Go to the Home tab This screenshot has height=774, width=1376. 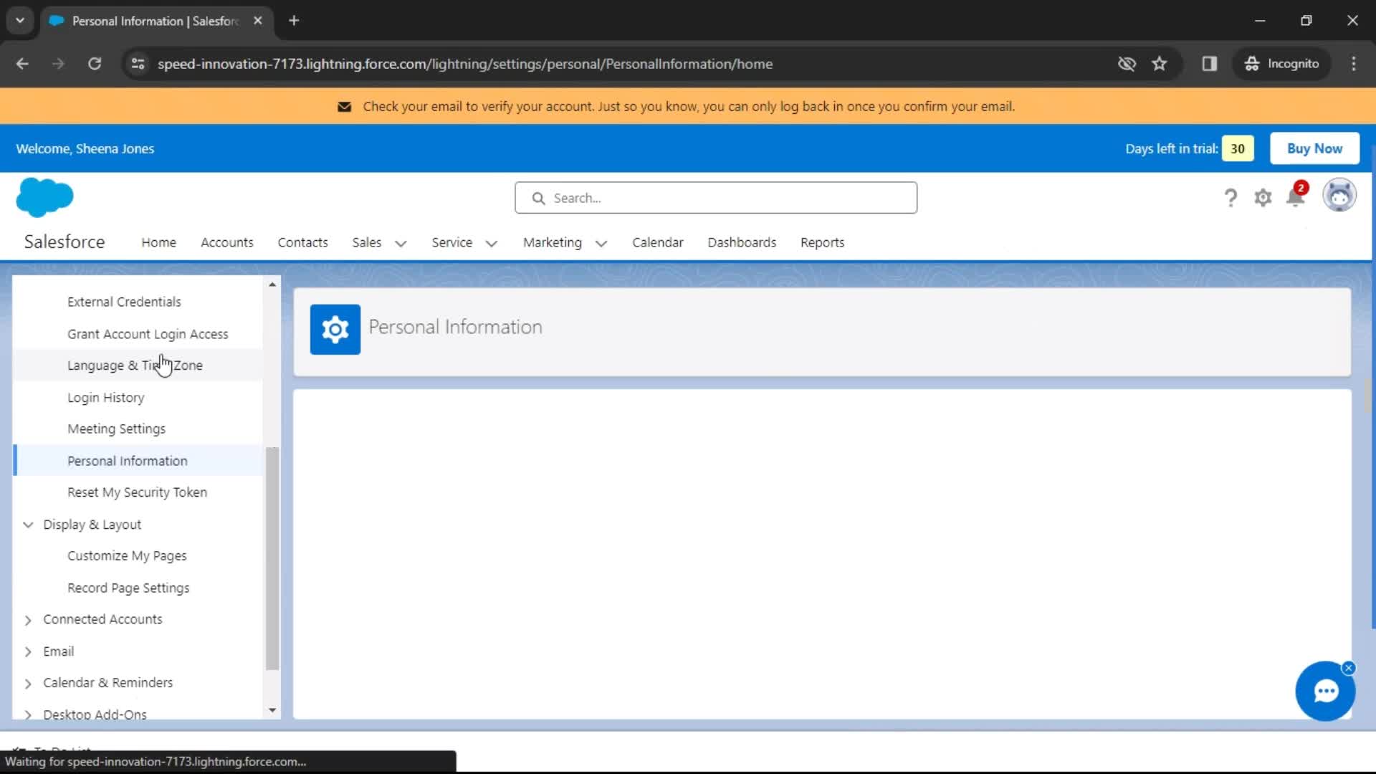(x=158, y=243)
